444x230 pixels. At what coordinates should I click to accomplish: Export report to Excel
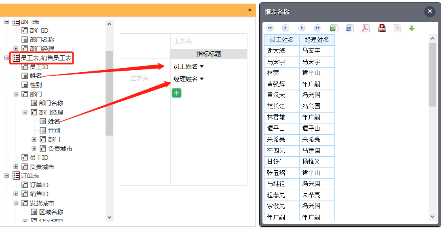click(334, 28)
